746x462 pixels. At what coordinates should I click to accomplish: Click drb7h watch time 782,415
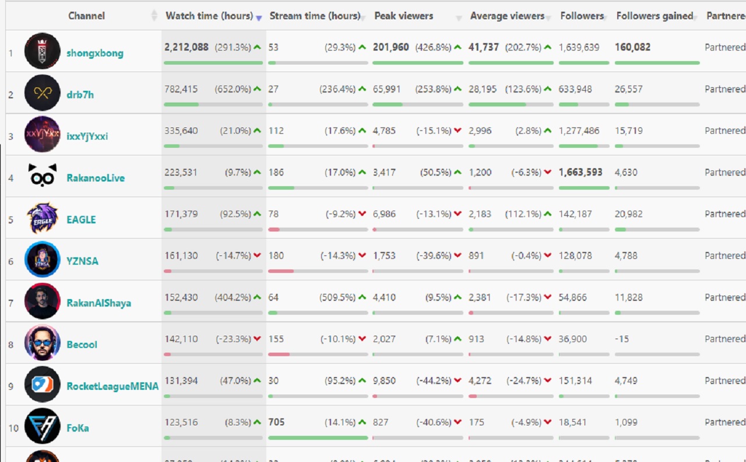[181, 89]
